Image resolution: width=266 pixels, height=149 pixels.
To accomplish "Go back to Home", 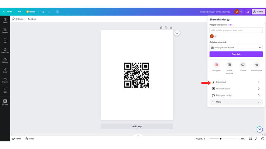I will (8, 12).
